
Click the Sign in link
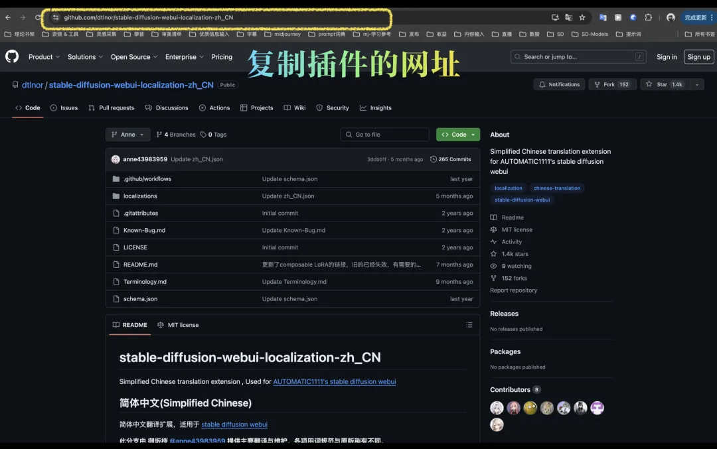coord(667,57)
